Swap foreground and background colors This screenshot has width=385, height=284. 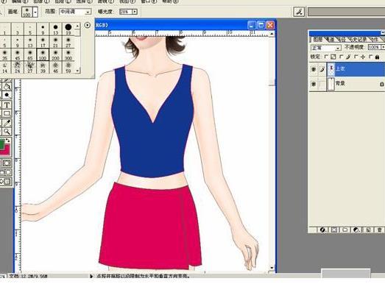8,141
